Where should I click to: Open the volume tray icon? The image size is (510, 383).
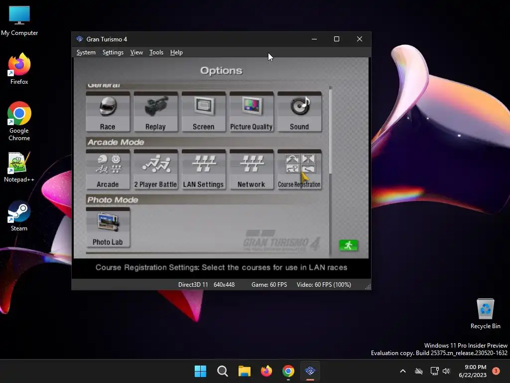click(x=446, y=371)
